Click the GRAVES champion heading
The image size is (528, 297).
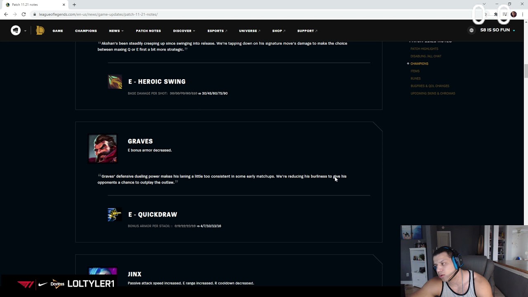[140, 141]
